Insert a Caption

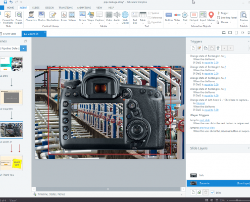coord(99,18)
